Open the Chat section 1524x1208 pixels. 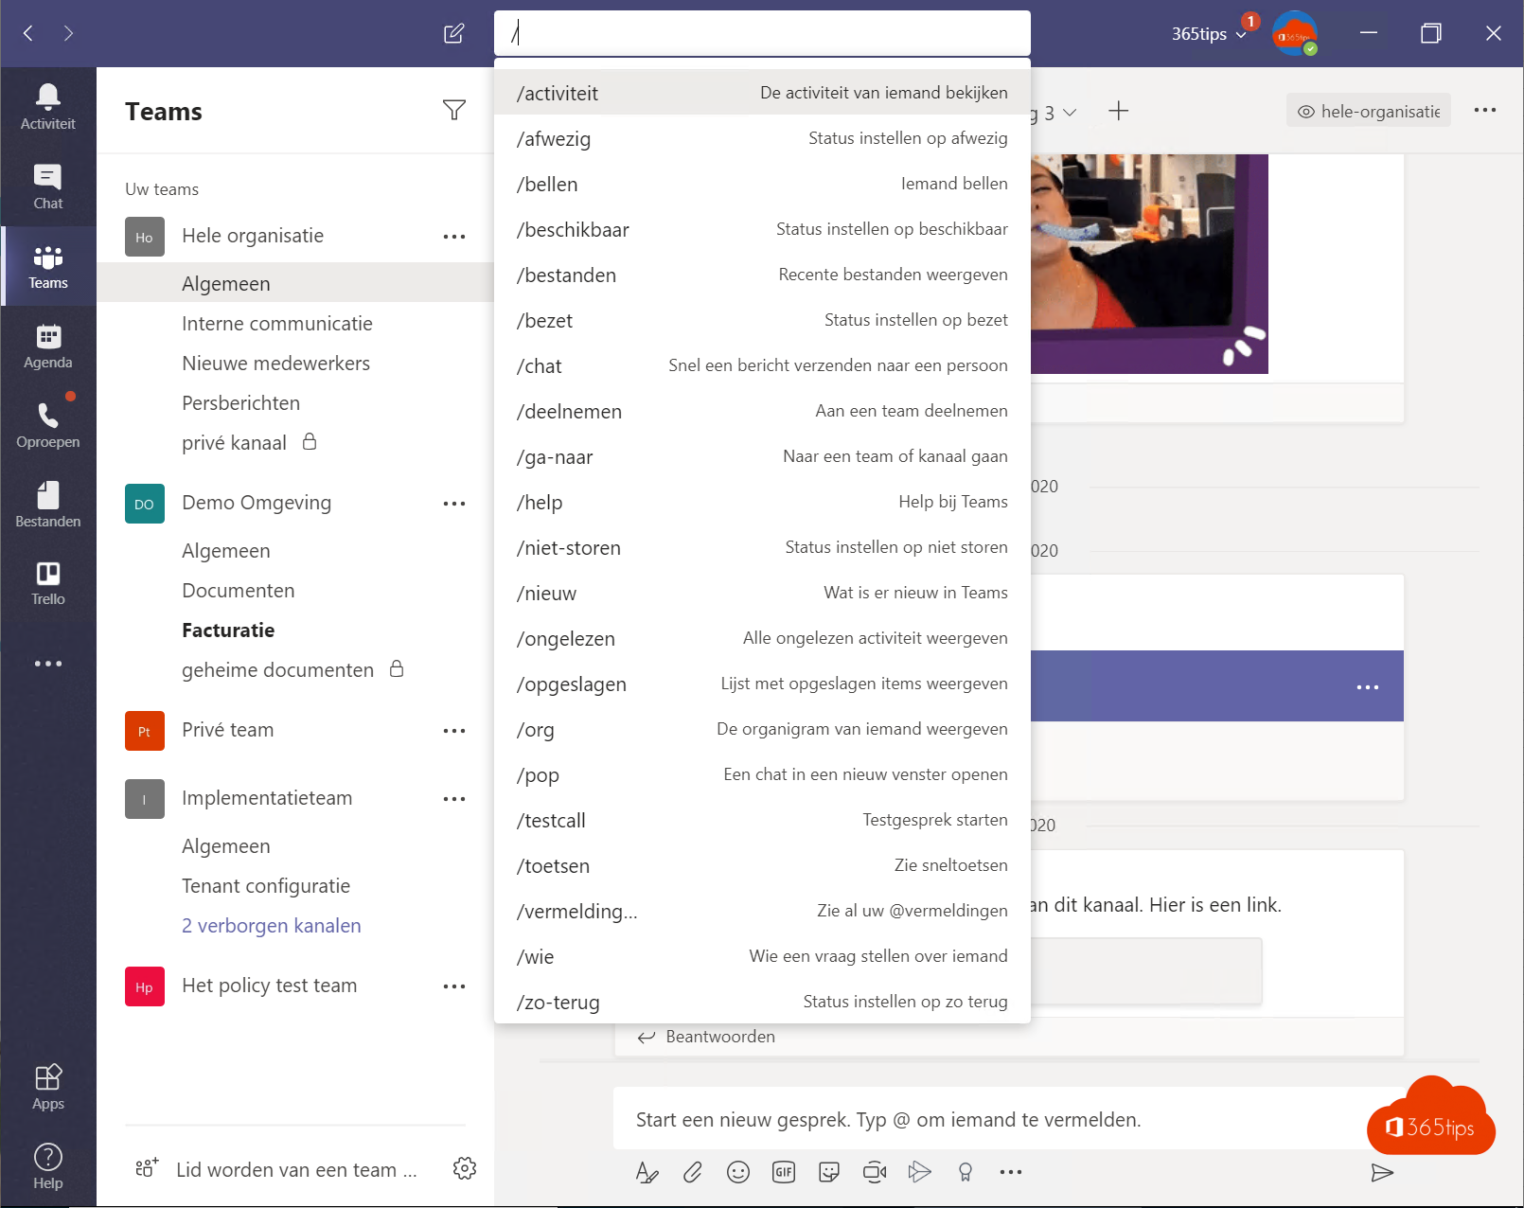tap(47, 187)
